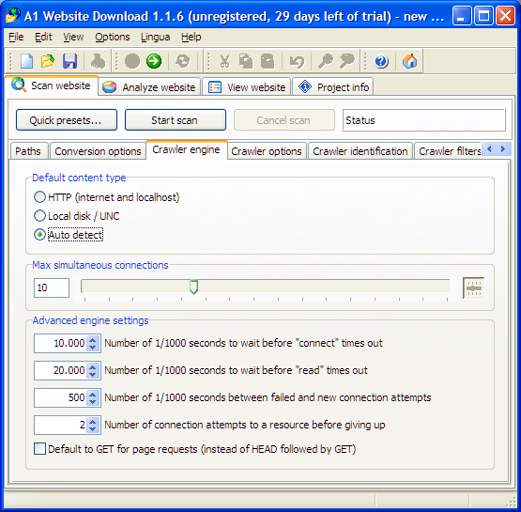Switch to Analyze website tab
The image size is (521, 512).
(x=149, y=87)
